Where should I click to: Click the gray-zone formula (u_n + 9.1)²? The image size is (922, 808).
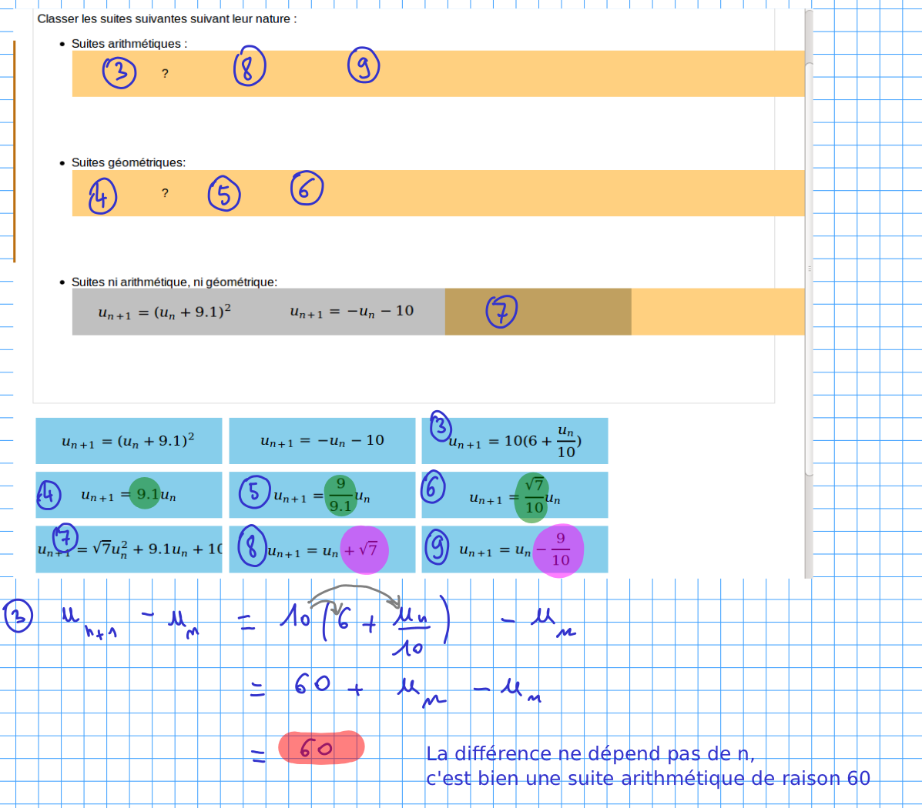[165, 312]
